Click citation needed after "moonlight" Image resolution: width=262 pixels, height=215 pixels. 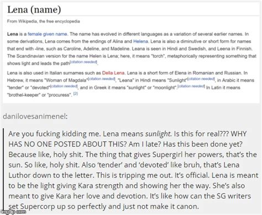pos(191,86)
